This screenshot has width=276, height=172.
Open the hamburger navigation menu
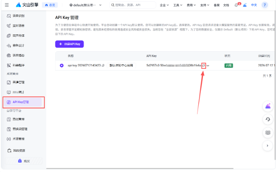[x=7, y=5]
